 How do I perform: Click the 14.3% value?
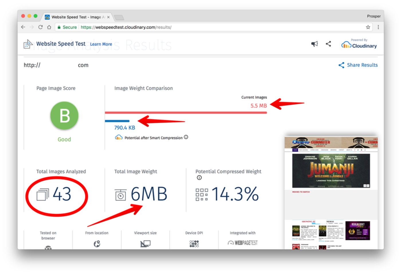[235, 194]
